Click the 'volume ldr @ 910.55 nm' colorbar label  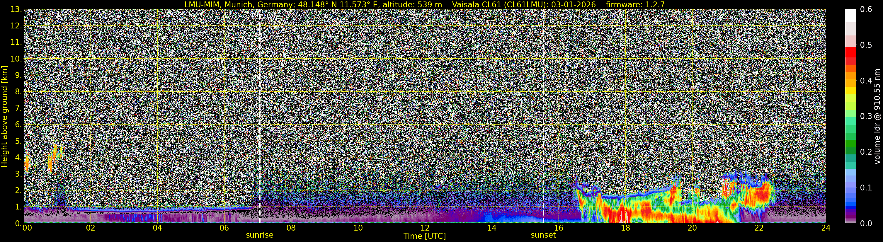[x=877, y=116]
